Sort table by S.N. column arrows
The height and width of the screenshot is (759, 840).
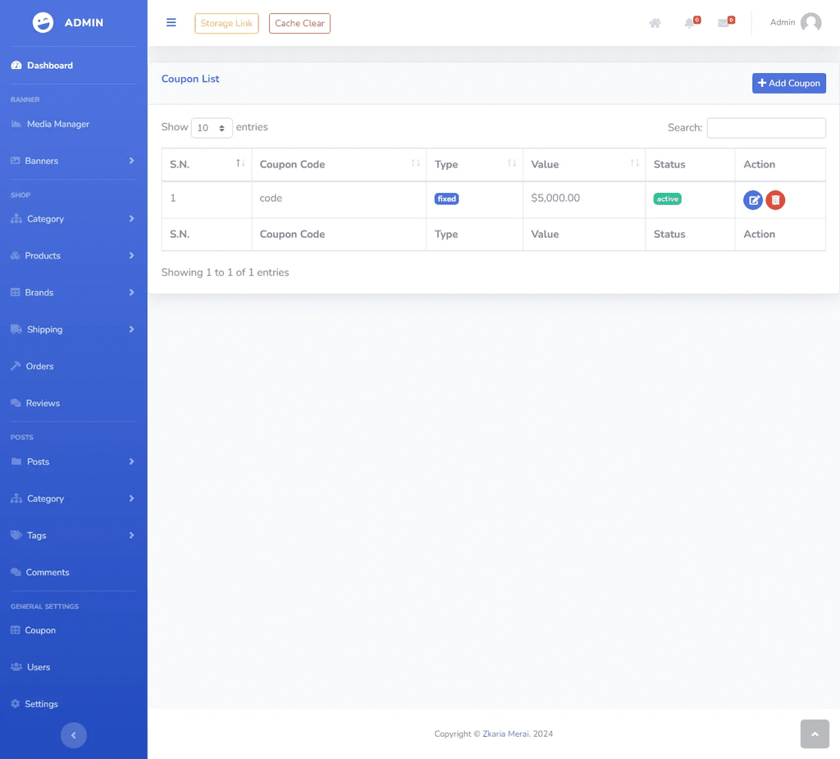pyautogui.click(x=240, y=163)
